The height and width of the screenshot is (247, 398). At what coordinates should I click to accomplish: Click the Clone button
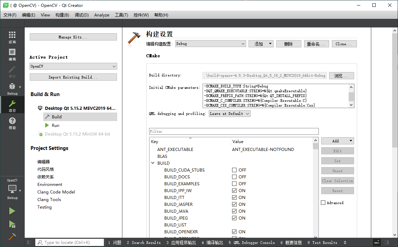click(x=344, y=44)
